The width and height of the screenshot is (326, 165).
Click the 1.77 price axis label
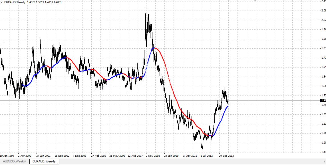(323, 58)
